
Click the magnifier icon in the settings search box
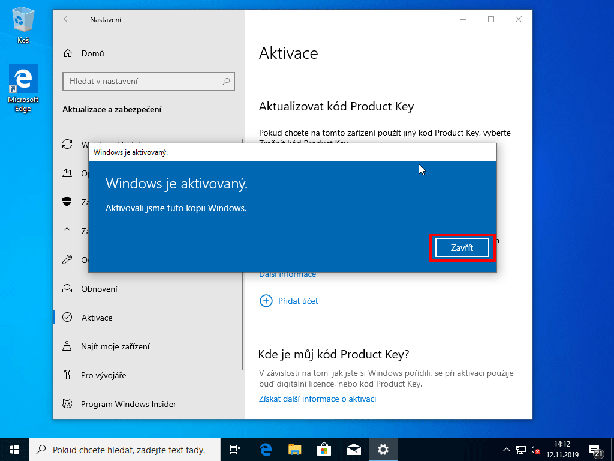click(x=226, y=82)
